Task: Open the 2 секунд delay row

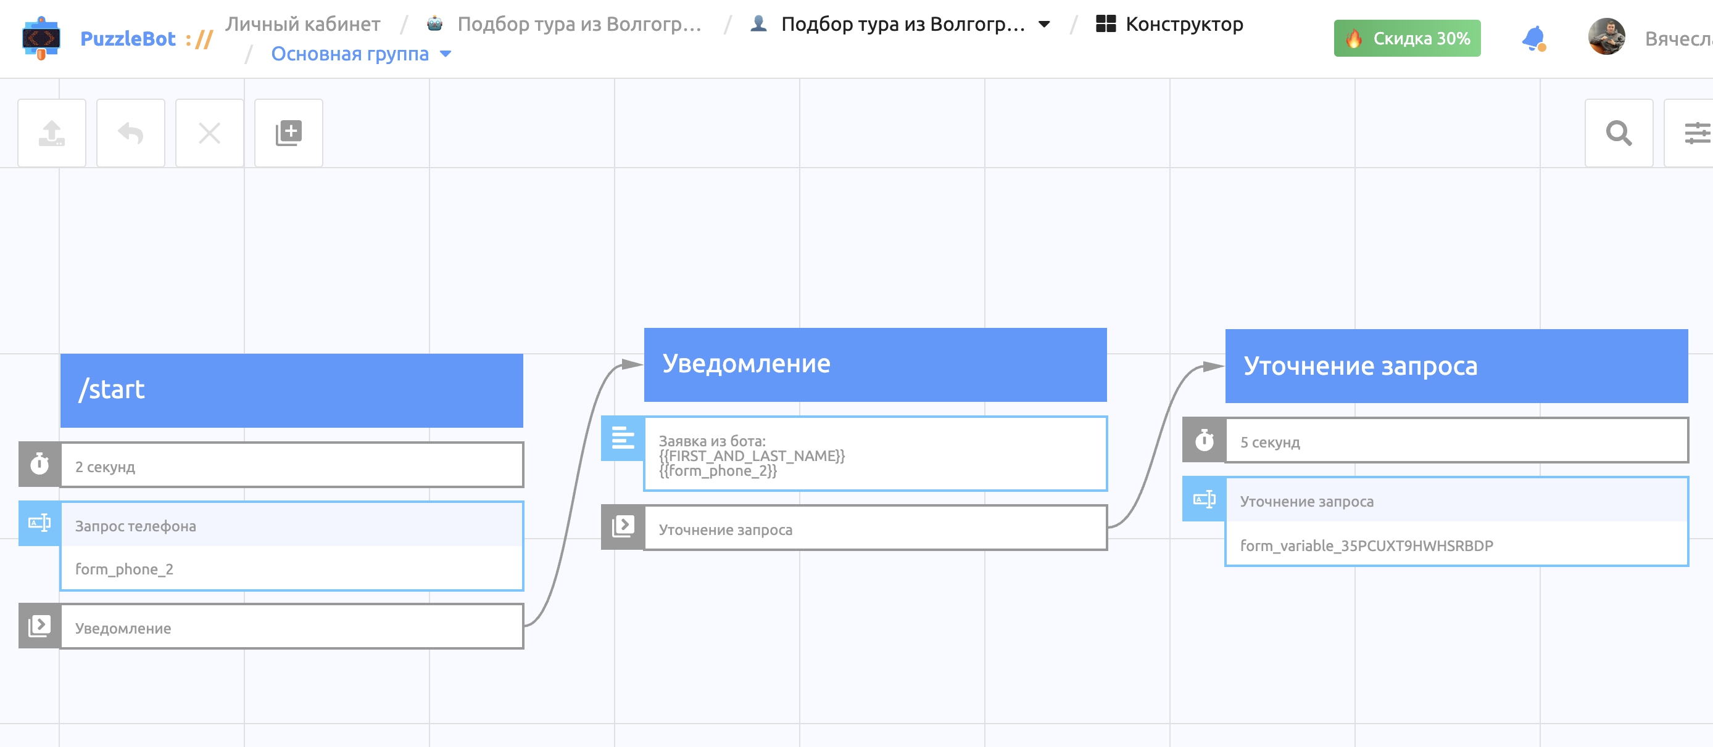Action: (x=292, y=465)
